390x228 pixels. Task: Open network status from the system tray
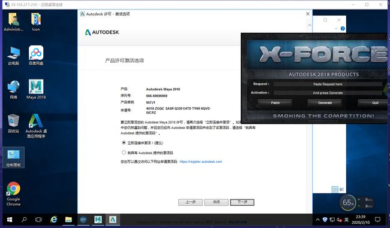(332, 220)
